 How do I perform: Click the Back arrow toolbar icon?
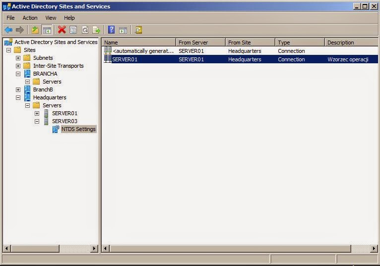point(8,30)
